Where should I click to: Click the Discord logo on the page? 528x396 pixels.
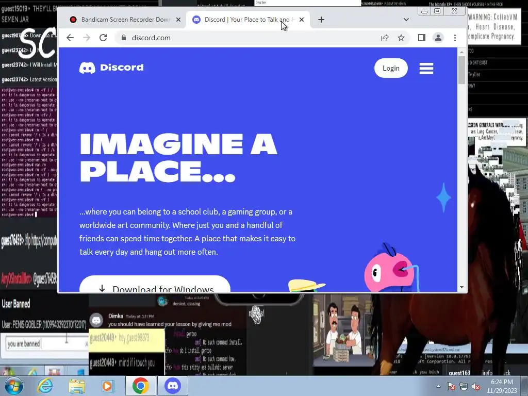[111, 68]
